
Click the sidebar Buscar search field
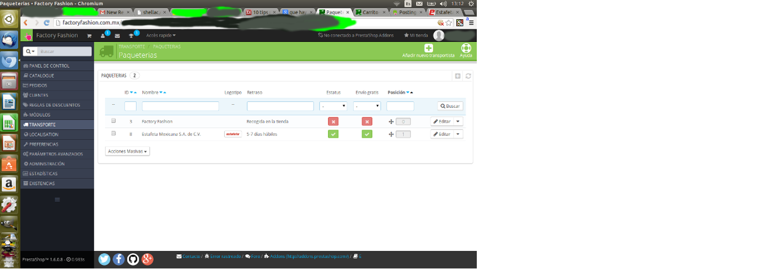coord(65,51)
